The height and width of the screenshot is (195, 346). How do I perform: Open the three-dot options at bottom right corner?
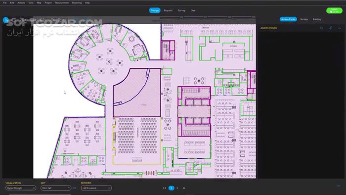(338, 186)
